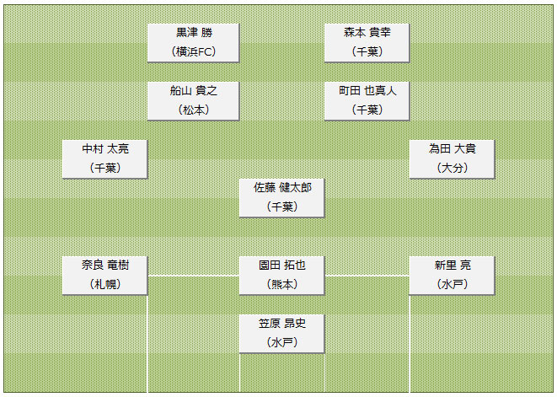
Task: Click the 森本 貴幸 player name
Action: pyautogui.click(x=367, y=32)
